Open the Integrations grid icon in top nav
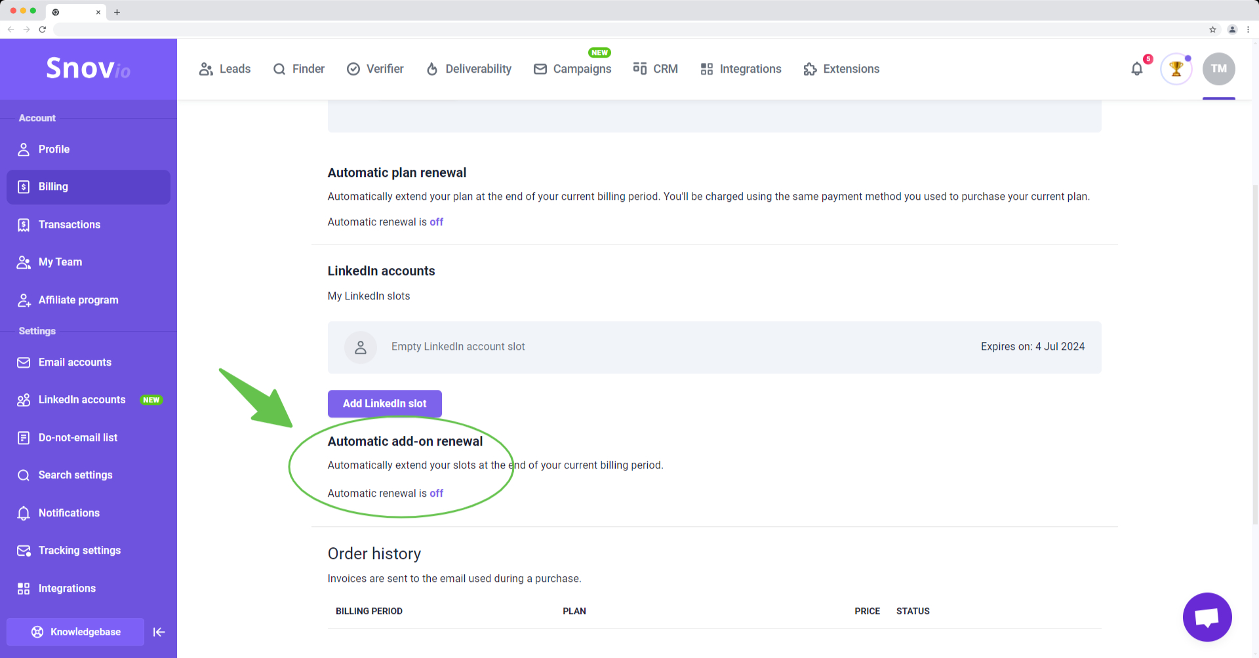 point(707,69)
